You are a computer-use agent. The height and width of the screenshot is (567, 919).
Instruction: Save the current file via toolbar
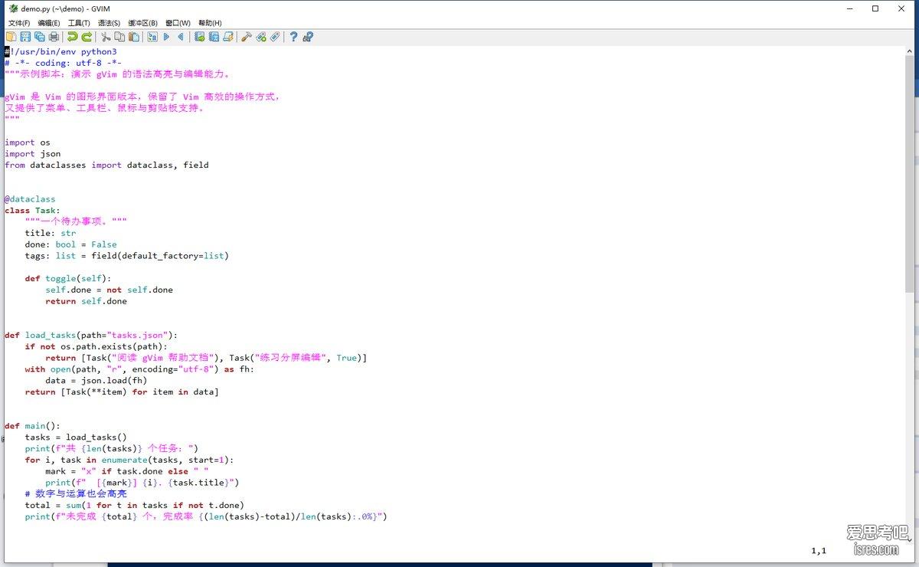(25, 37)
